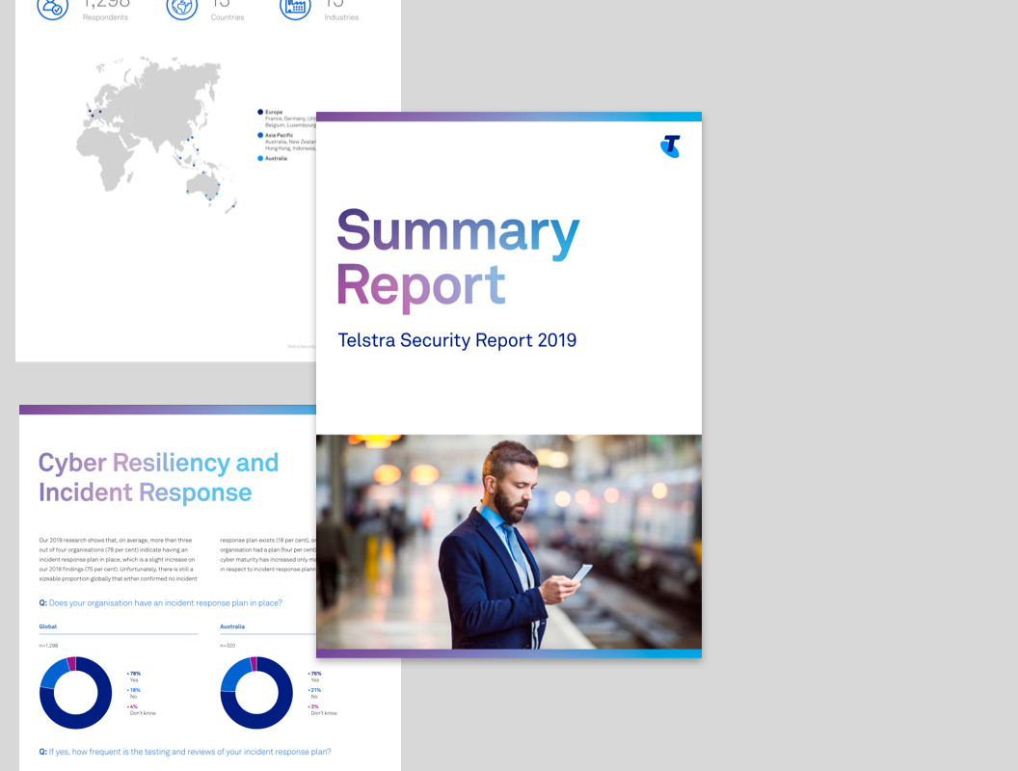Open the photo of man with phone
Screen dimensions: 1018x771
click(x=508, y=541)
